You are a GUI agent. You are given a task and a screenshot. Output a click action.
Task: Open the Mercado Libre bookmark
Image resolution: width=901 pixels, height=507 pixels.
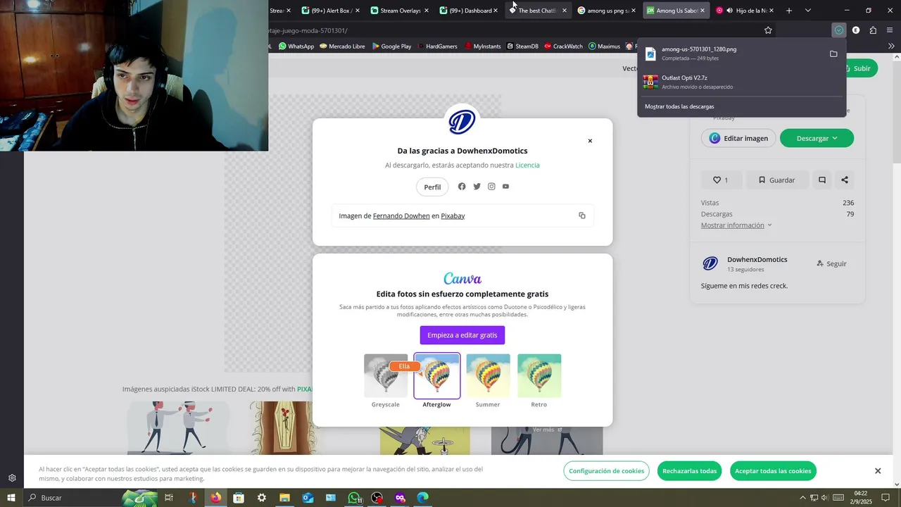(341, 46)
